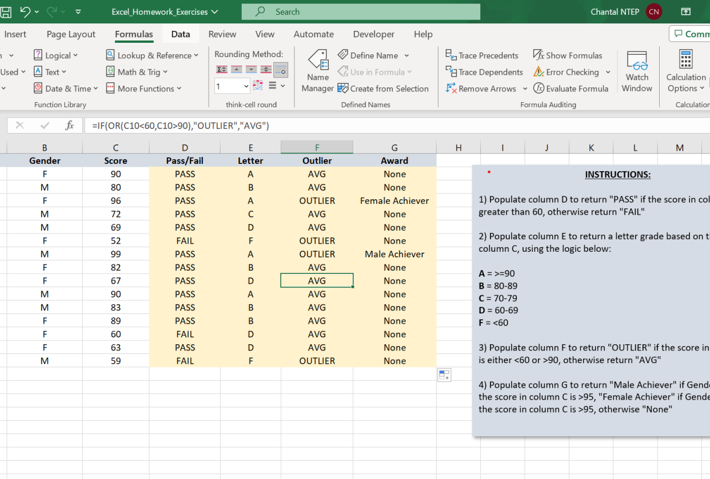Select the Female Achiever cell
This screenshot has height=479, width=710.
[394, 201]
